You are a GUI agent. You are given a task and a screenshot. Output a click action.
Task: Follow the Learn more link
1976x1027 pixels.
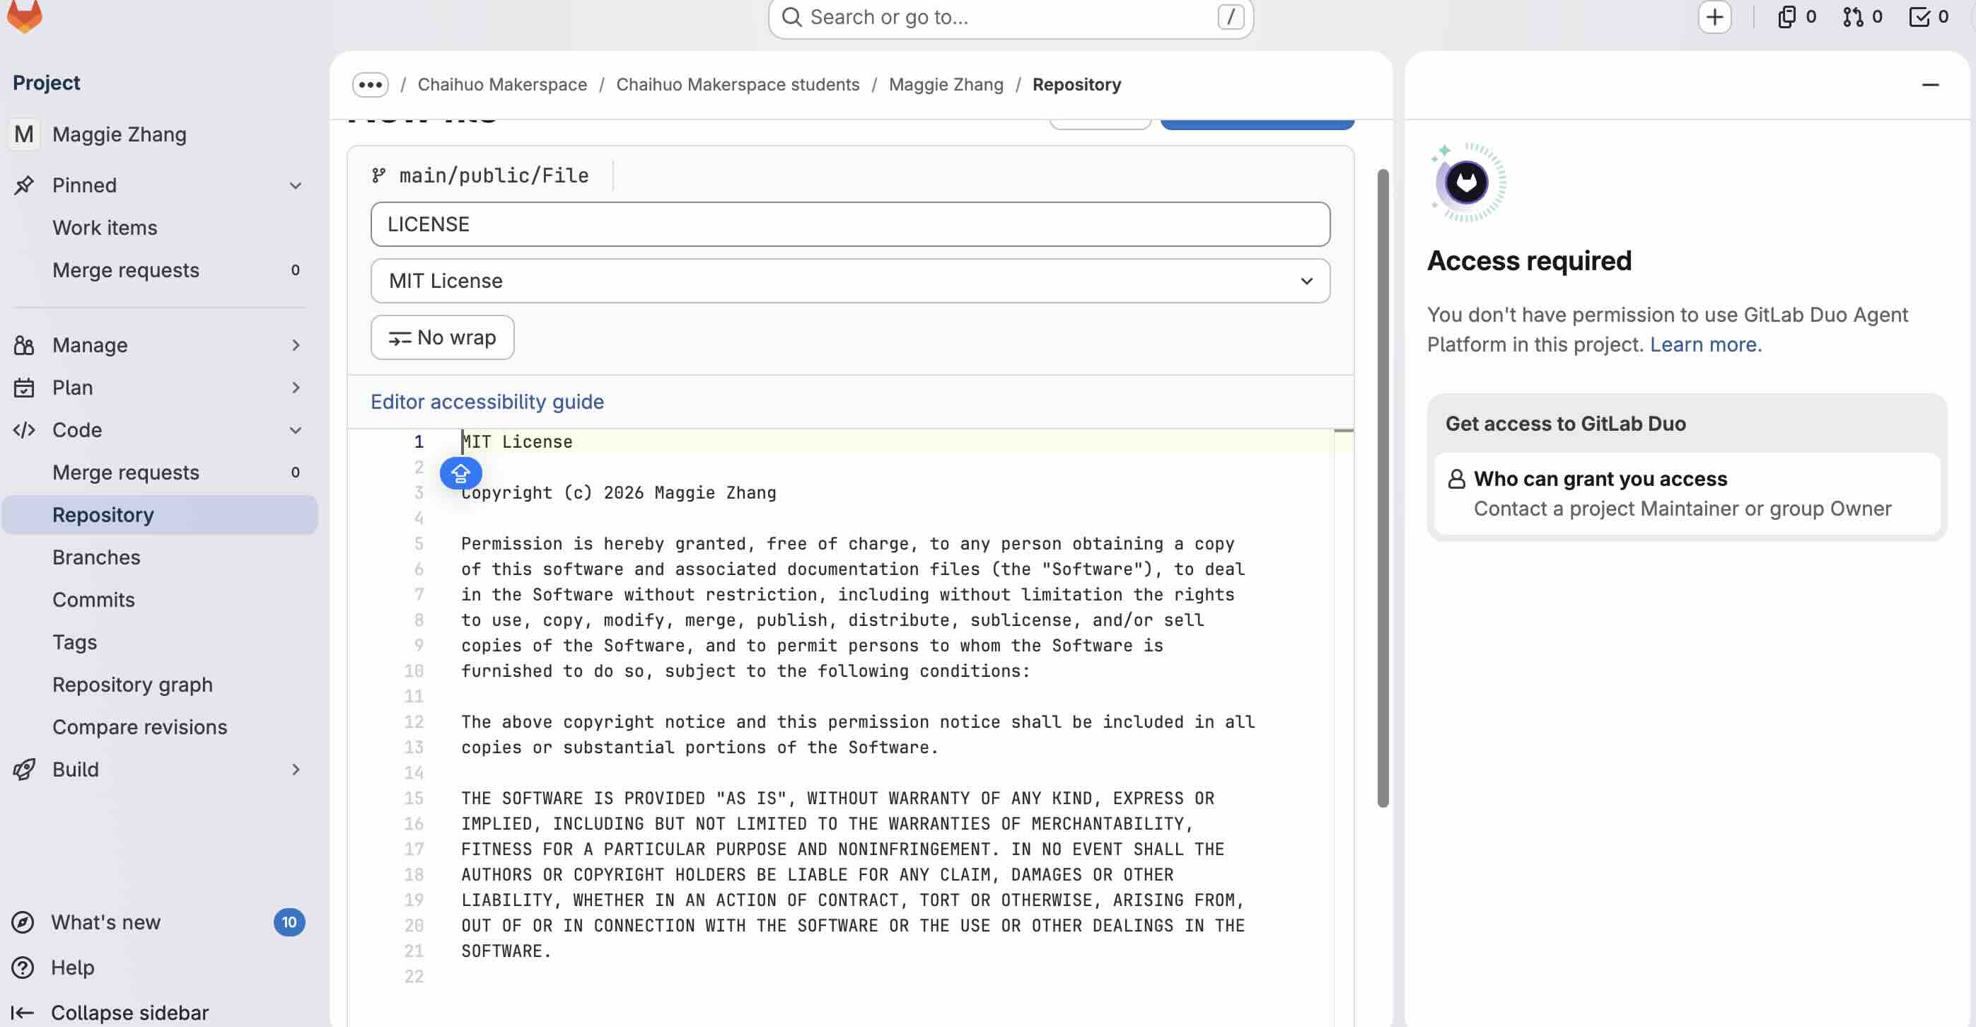pyautogui.click(x=1705, y=344)
